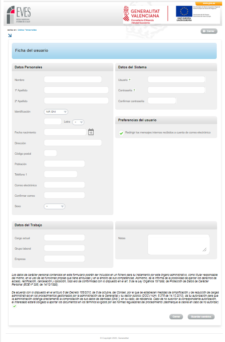The image size is (225, 342).
Task: Select the Correo electrónico field
Action: pos(64,185)
